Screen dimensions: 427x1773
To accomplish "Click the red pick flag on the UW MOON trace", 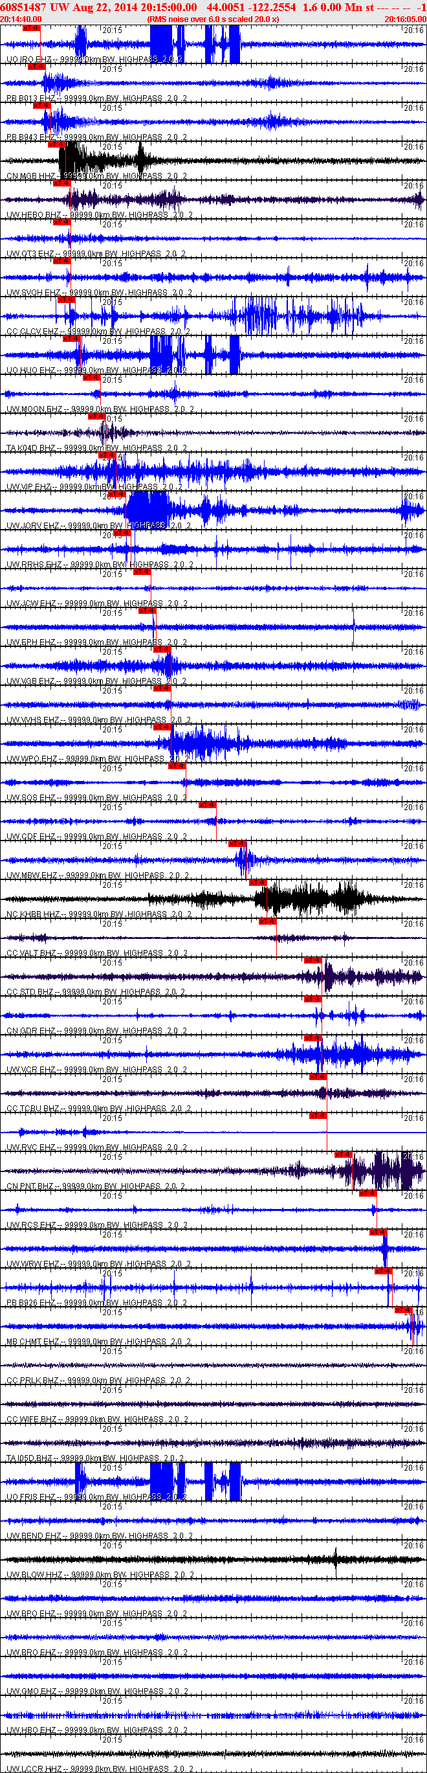I will coord(91,378).
